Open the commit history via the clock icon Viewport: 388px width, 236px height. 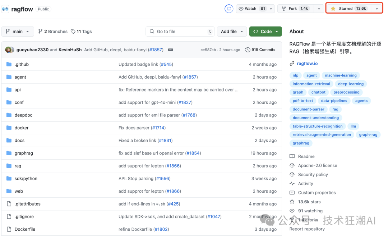pyautogui.click(x=248, y=49)
